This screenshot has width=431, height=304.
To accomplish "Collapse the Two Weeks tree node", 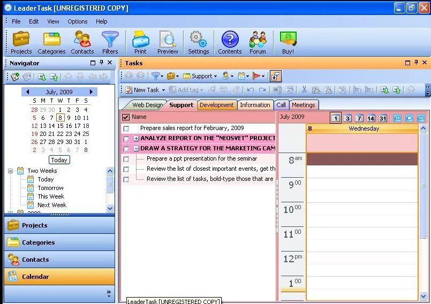I will click(x=10, y=171).
